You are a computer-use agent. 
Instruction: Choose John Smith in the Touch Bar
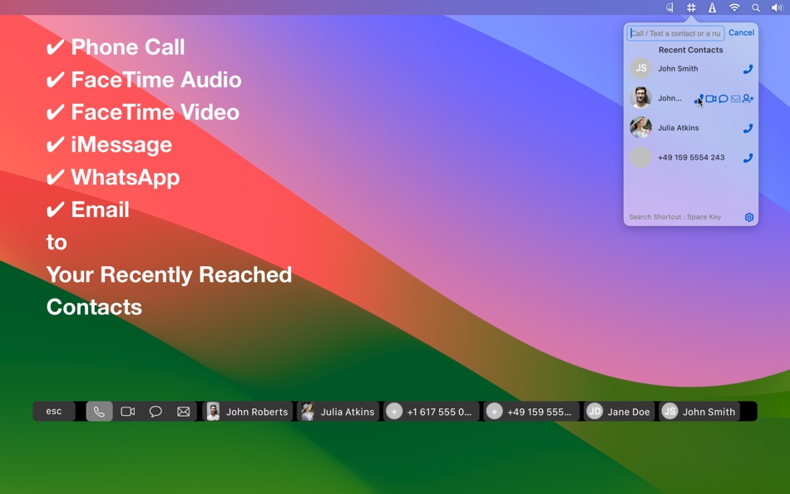(x=699, y=412)
